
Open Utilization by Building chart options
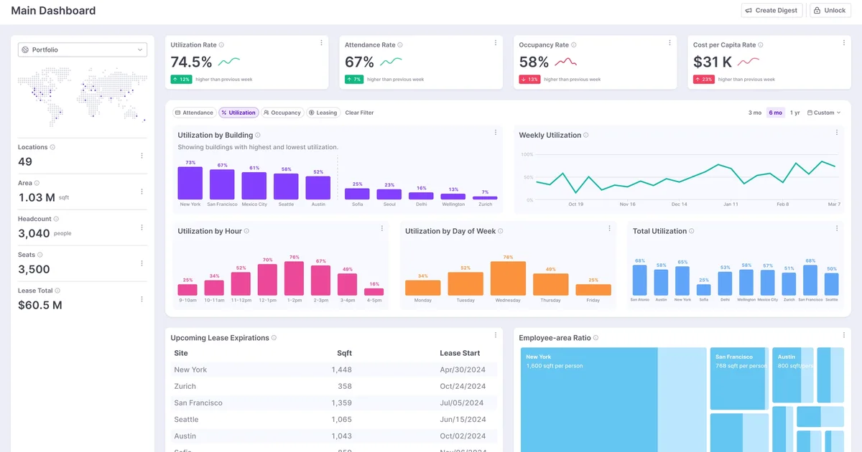[x=496, y=133]
